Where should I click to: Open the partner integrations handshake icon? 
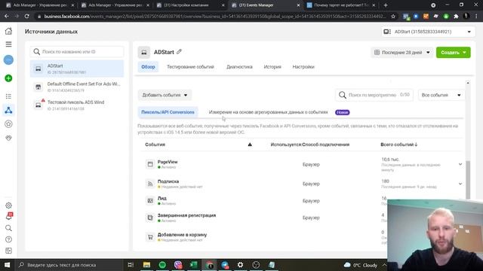[8, 138]
